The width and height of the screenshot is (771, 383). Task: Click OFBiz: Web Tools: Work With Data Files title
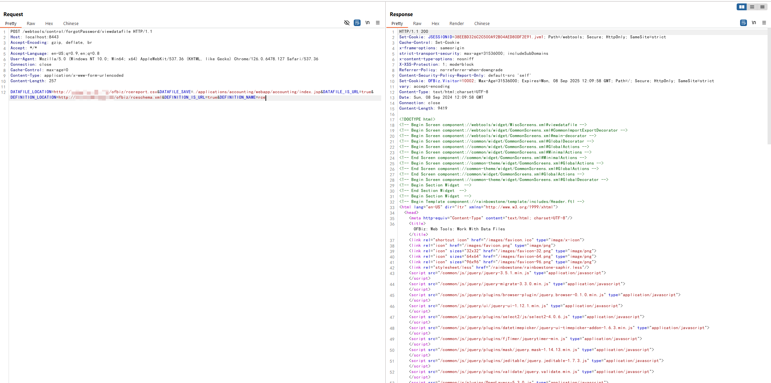pos(459,229)
